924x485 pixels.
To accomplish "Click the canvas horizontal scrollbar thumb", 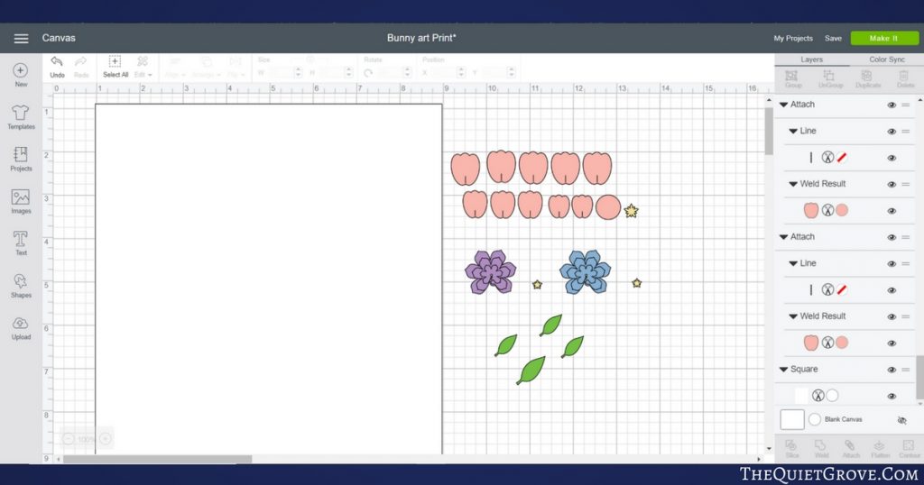I will point(158,459).
